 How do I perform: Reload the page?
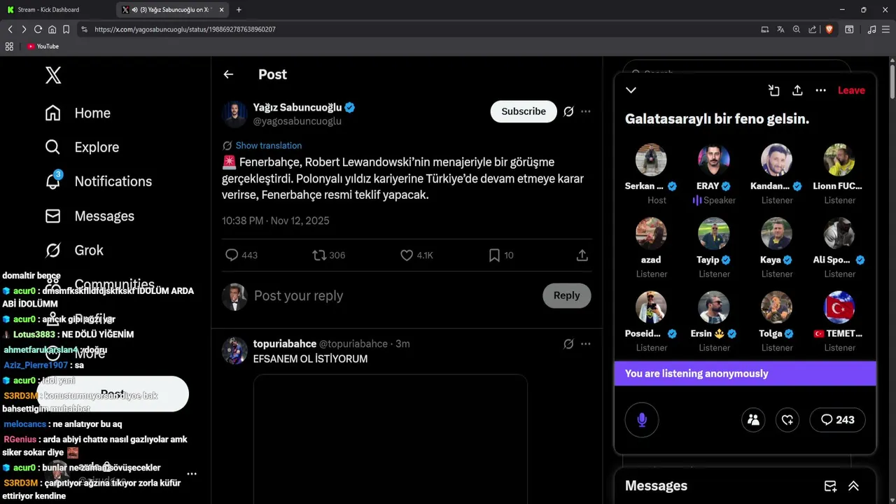[38, 29]
